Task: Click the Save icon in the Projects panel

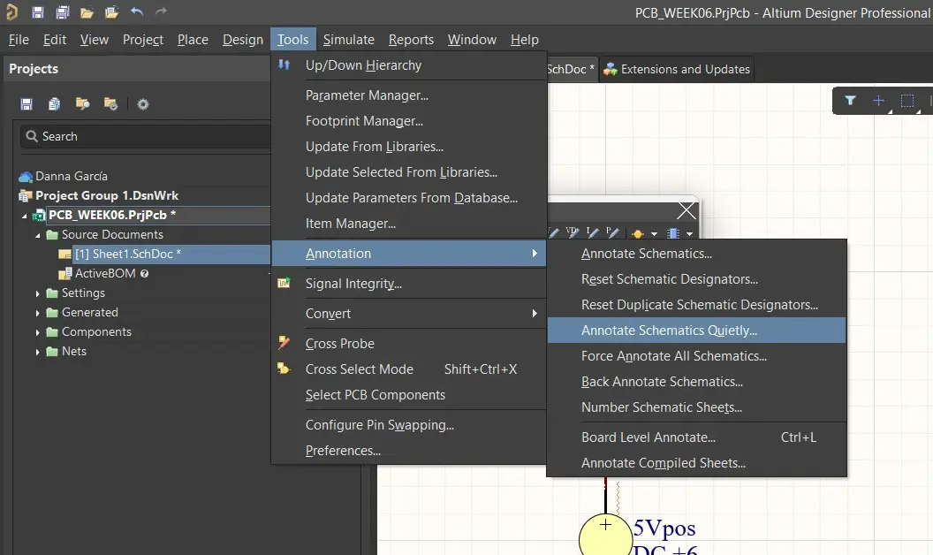Action: (27, 104)
